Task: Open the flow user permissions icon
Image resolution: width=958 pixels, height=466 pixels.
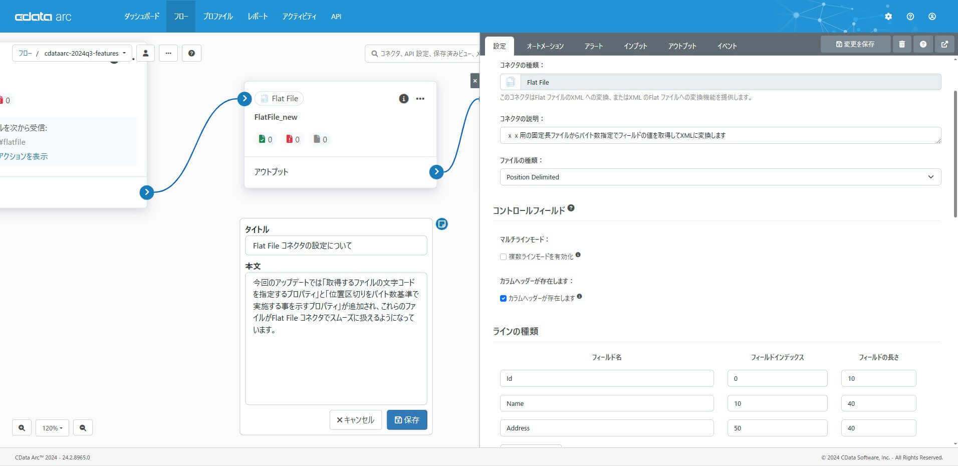Action: click(145, 53)
